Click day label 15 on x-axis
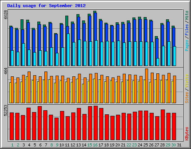Screen dimensions: 191x149 pos(90,145)
